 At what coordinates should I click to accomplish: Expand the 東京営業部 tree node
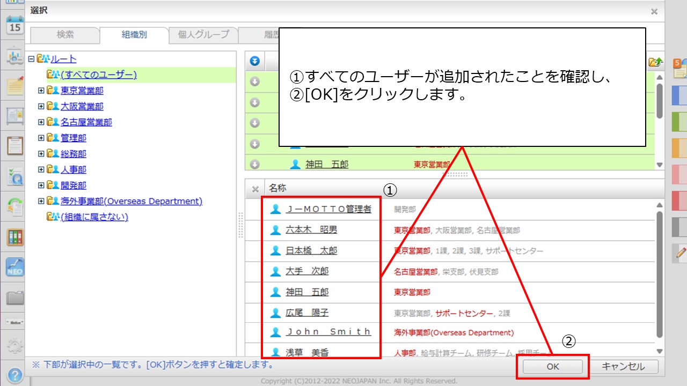(41, 91)
